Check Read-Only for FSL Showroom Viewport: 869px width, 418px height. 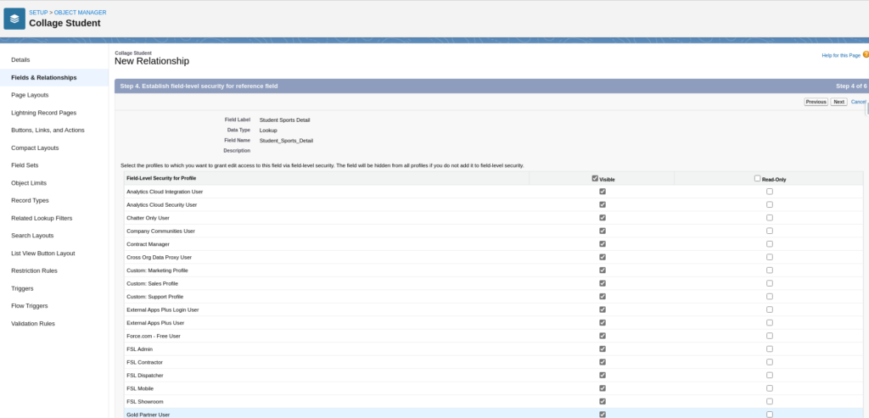(x=769, y=401)
